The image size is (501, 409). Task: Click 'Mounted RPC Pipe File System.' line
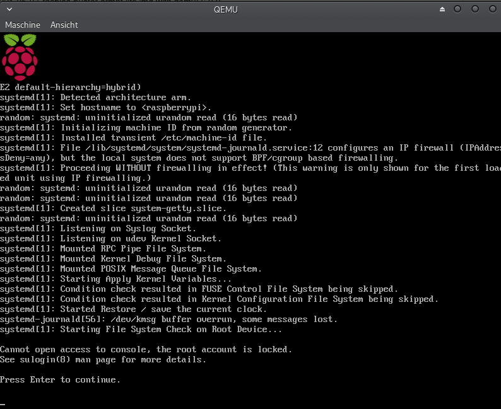(103, 248)
